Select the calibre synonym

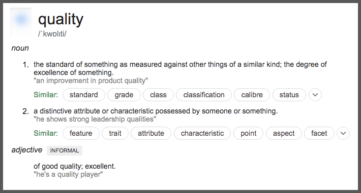[252, 95]
